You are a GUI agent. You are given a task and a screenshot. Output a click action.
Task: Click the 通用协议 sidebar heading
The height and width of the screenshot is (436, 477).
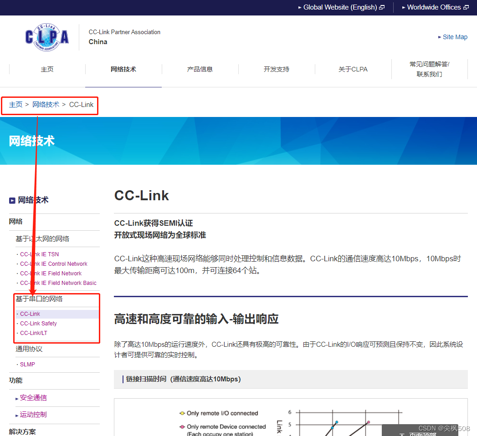click(x=29, y=349)
